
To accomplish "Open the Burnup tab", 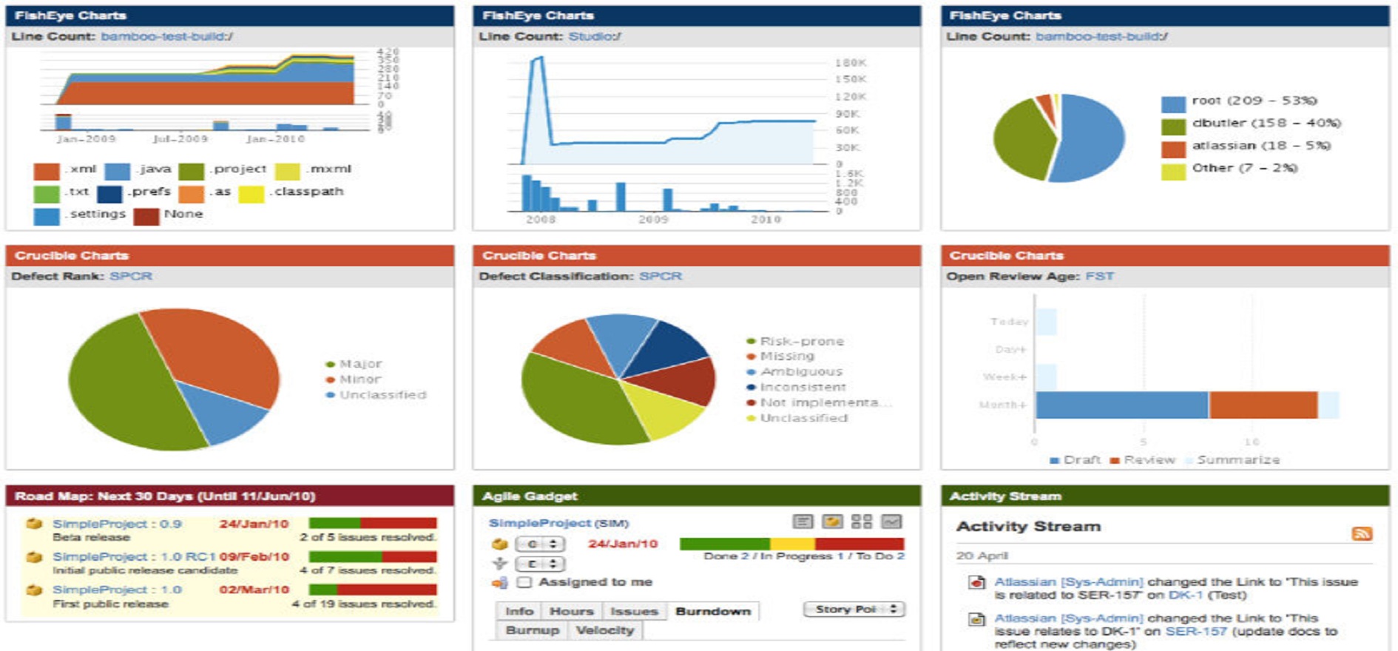I will [533, 630].
